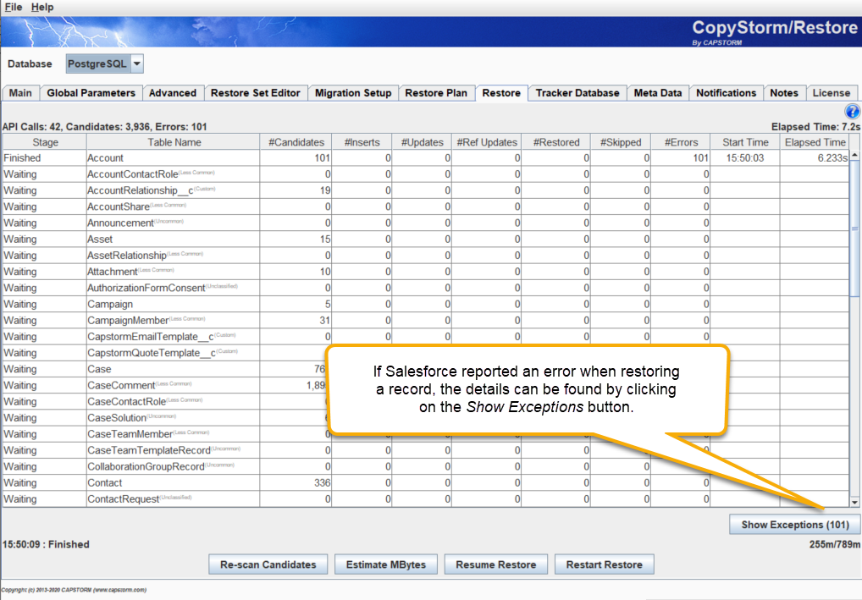862x600 pixels.
Task: Select the Account table row
Action: 169,156
